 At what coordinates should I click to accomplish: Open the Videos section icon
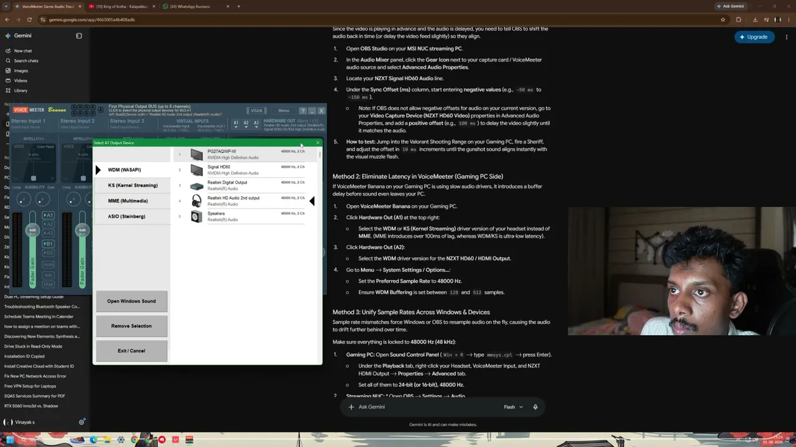7,81
